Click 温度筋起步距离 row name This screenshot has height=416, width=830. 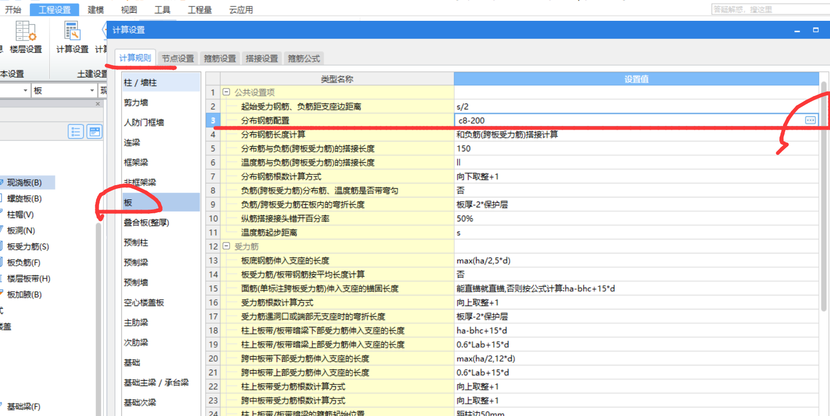tap(269, 233)
